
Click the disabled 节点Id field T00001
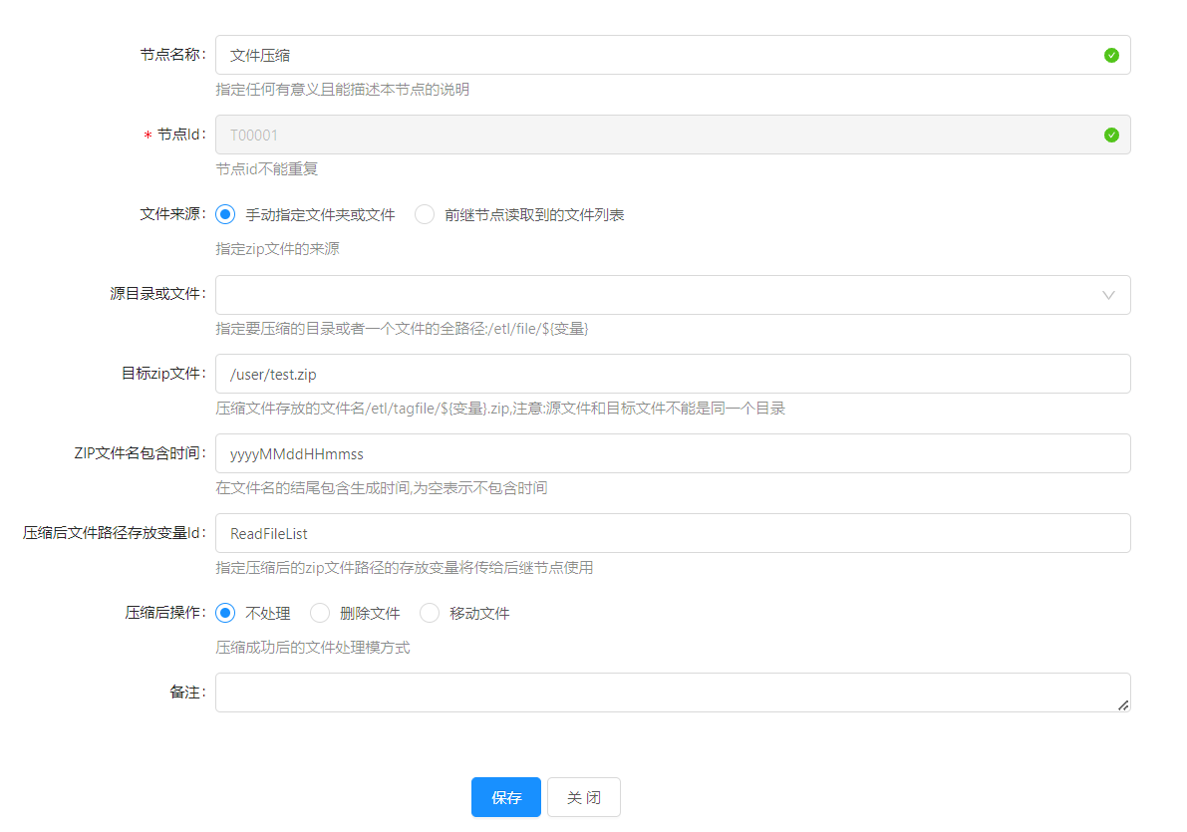tap(658, 136)
